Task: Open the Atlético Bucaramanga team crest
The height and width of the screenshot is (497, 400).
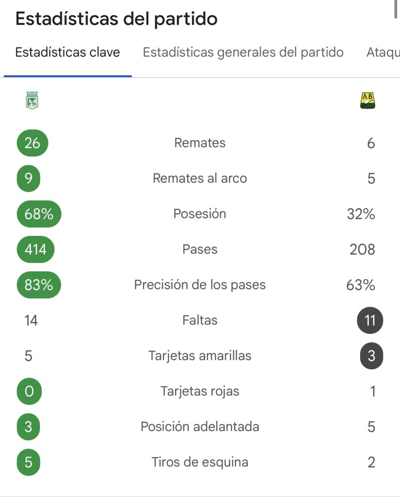Action: 367,100
